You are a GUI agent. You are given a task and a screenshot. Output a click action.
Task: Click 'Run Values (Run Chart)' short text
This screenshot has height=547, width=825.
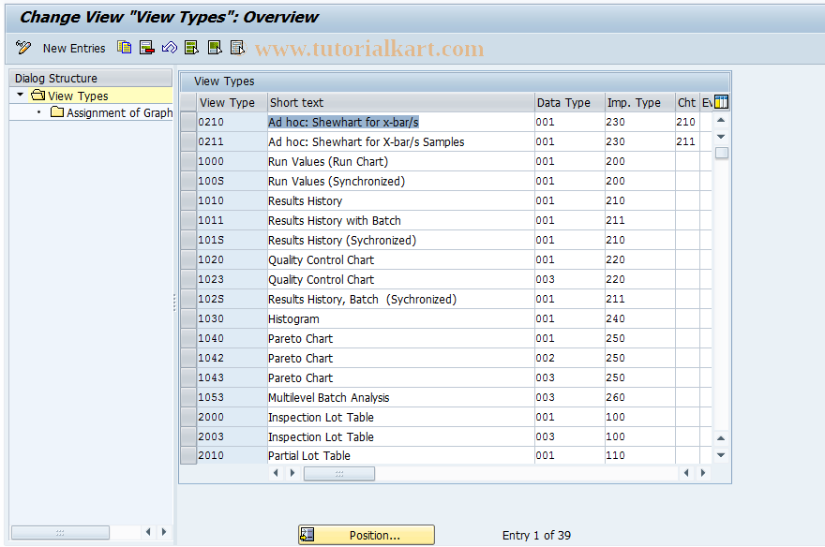[x=328, y=161]
